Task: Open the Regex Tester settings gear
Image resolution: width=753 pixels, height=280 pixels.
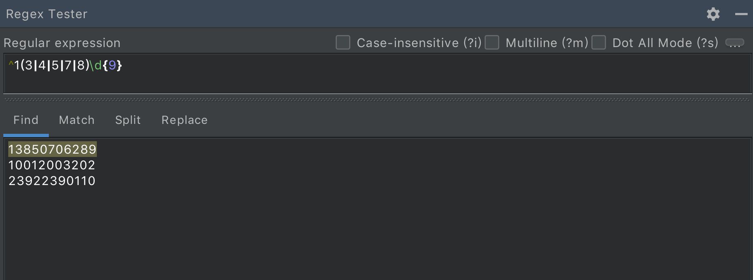Action: [x=713, y=14]
